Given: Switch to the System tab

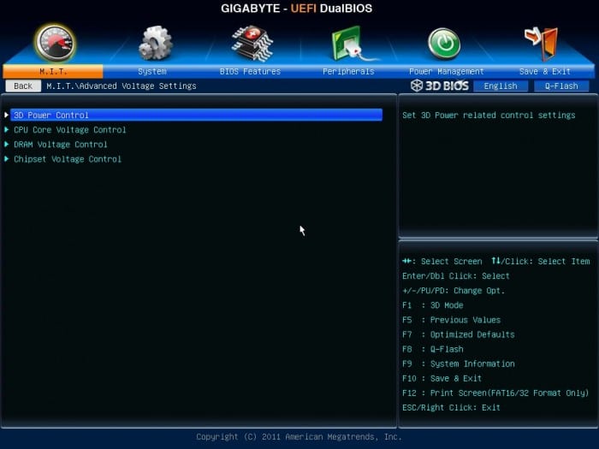Looking at the screenshot, I should [x=152, y=71].
